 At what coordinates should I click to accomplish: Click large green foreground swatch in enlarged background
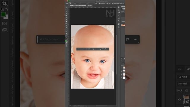3,14
